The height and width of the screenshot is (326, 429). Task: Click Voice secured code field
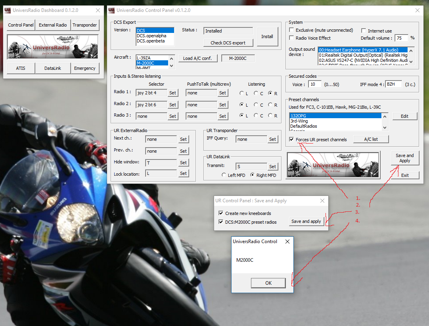(315, 84)
